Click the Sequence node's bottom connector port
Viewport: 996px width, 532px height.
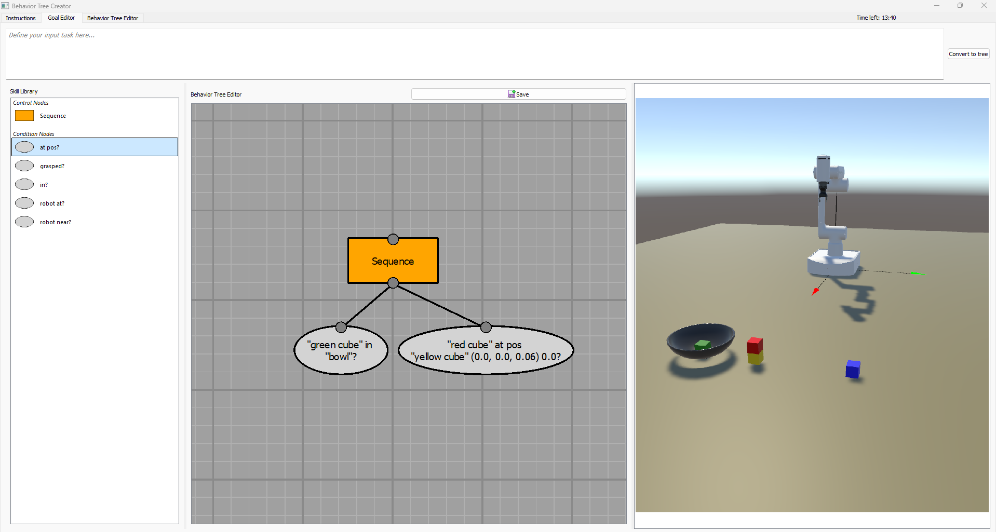(x=393, y=283)
